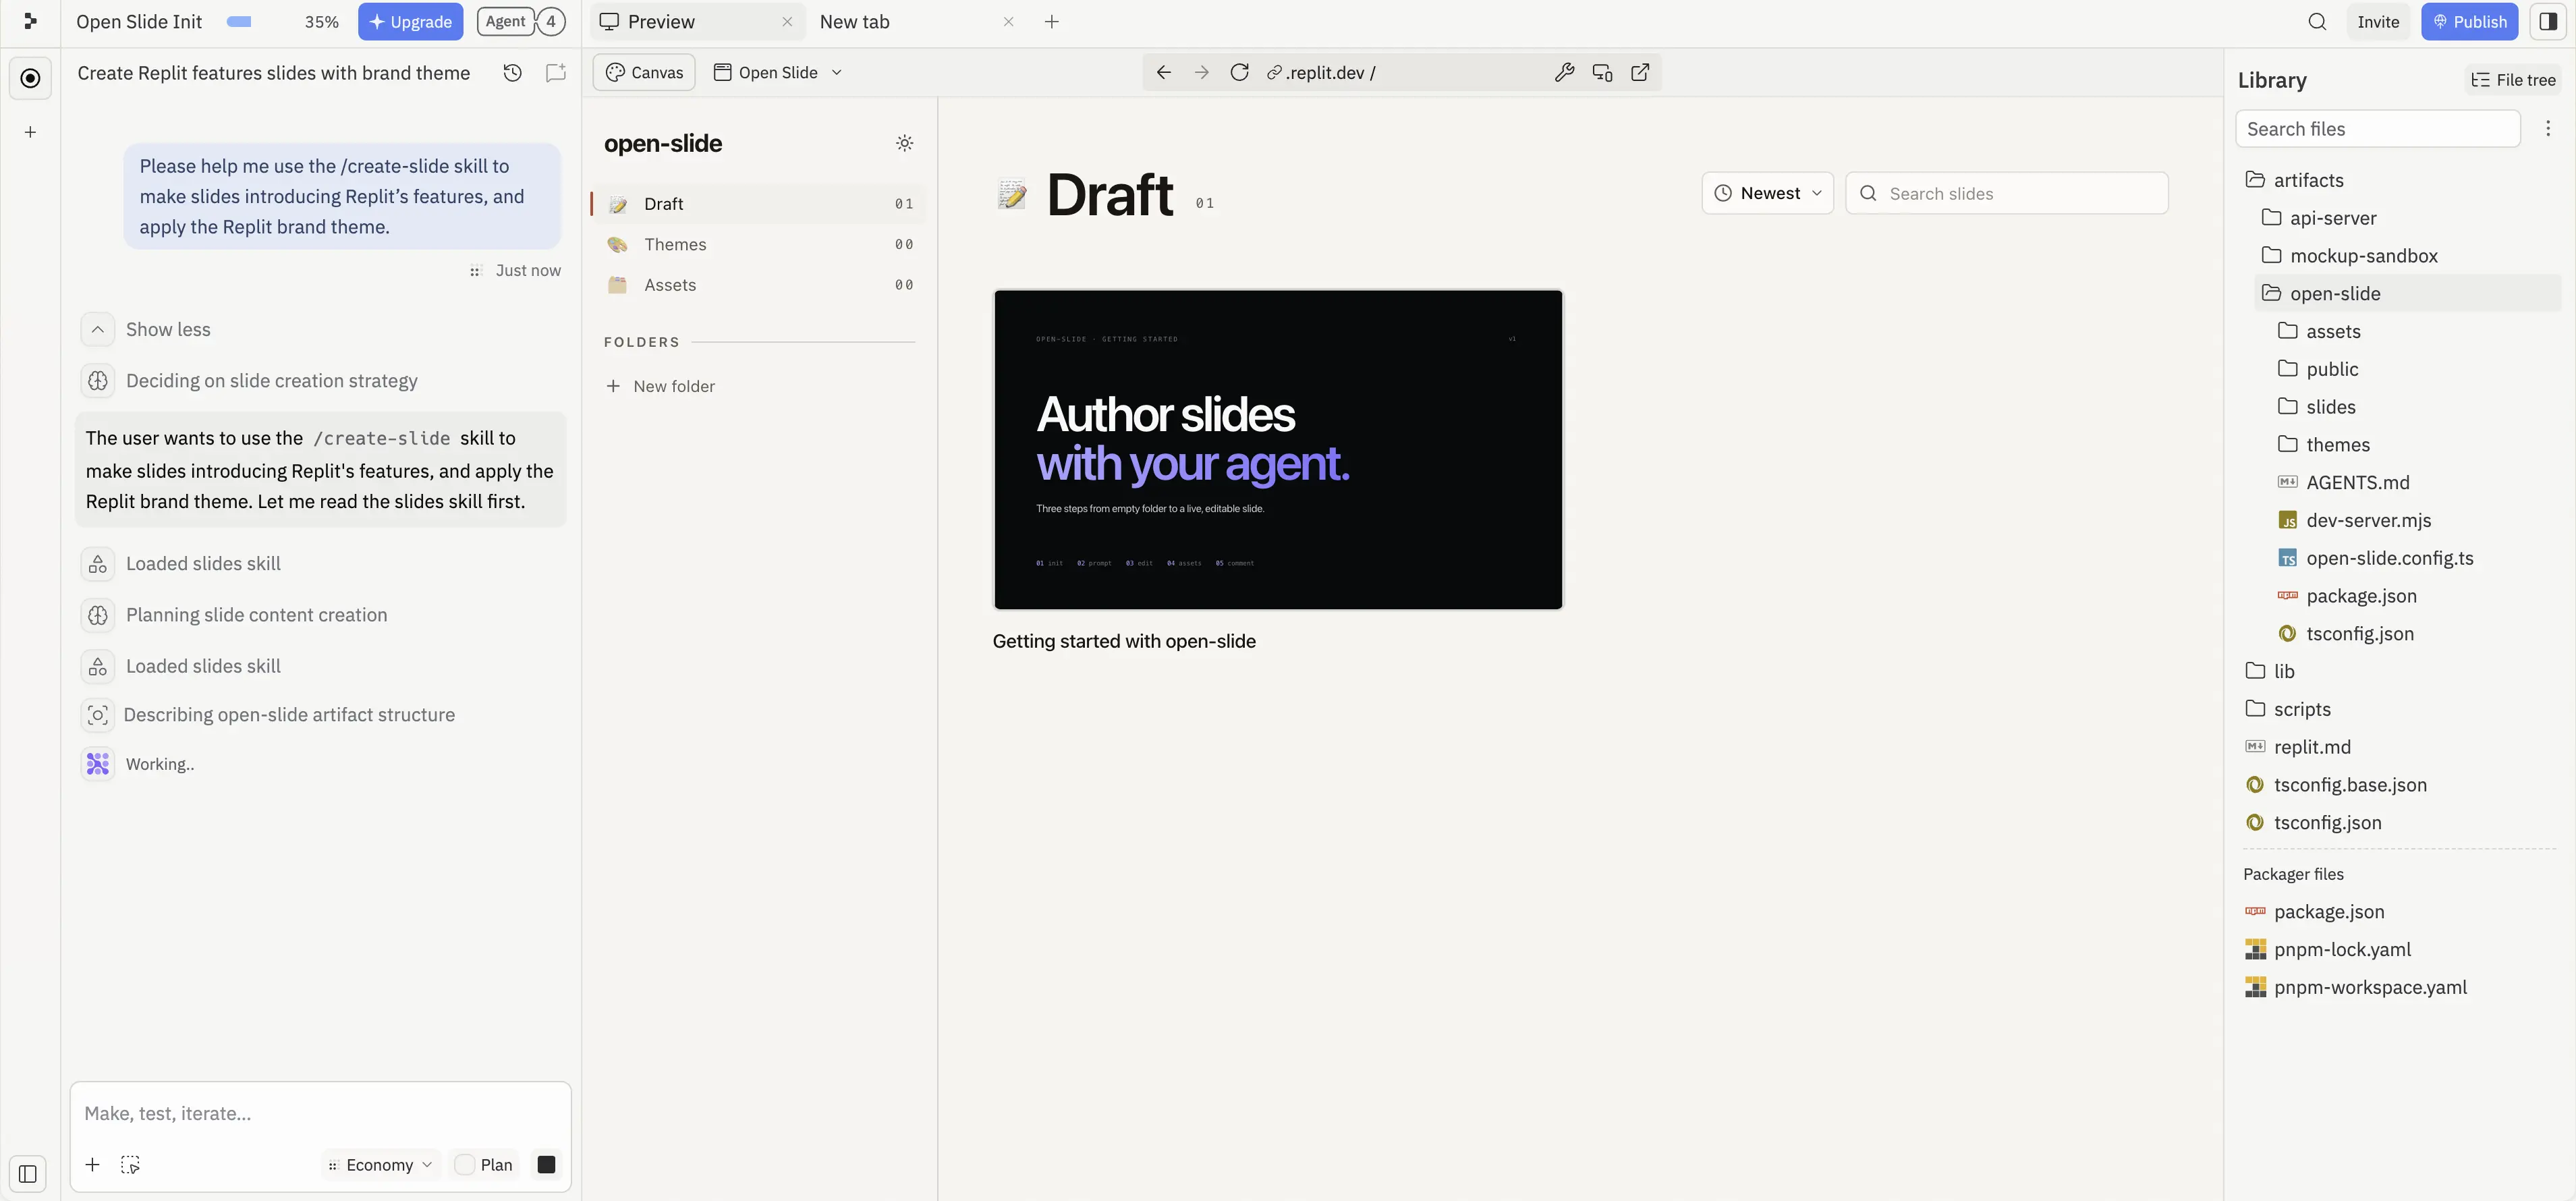
Task: Open preview developer tools wrench icon
Action: coord(1564,72)
